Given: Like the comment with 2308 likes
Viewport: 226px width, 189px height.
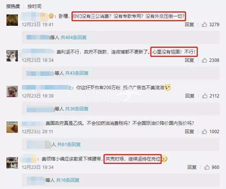Looking at the screenshot, I should point(204,60).
